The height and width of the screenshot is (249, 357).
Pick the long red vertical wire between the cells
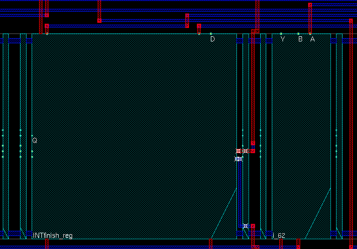[x=253, y=87]
